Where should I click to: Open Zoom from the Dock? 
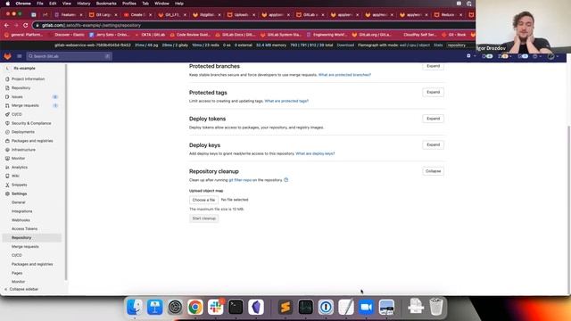(366, 307)
